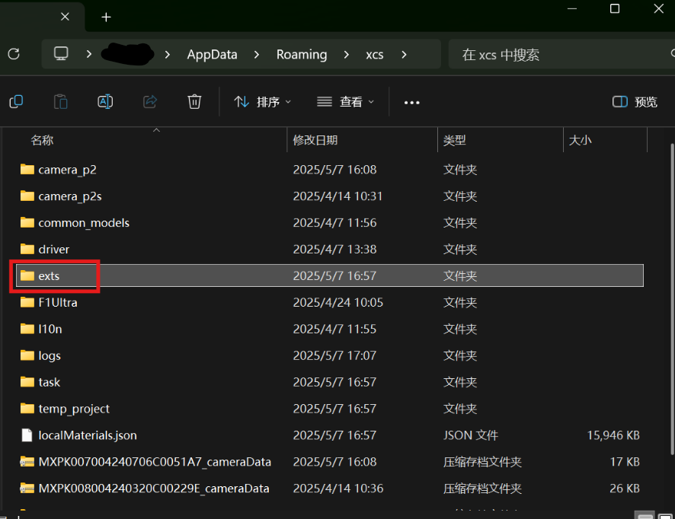Click the AppData breadcrumb segment
The image size is (675, 519).
coord(212,55)
